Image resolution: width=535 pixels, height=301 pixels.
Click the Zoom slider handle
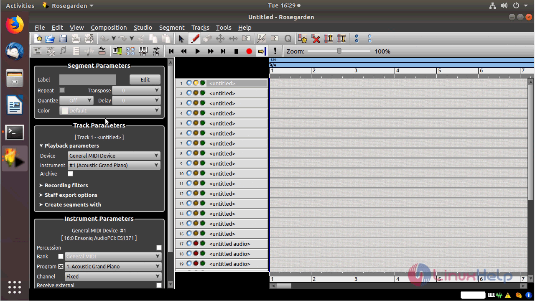tap(339, 51)
